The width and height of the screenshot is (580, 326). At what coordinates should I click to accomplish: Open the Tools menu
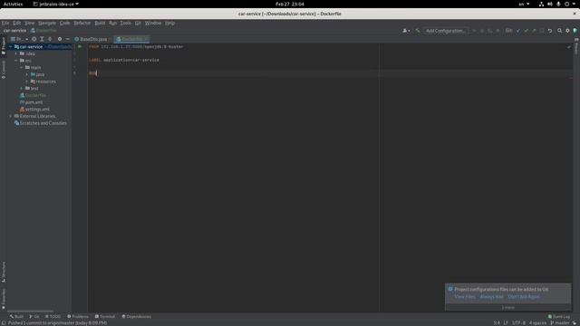click(125, 23)
